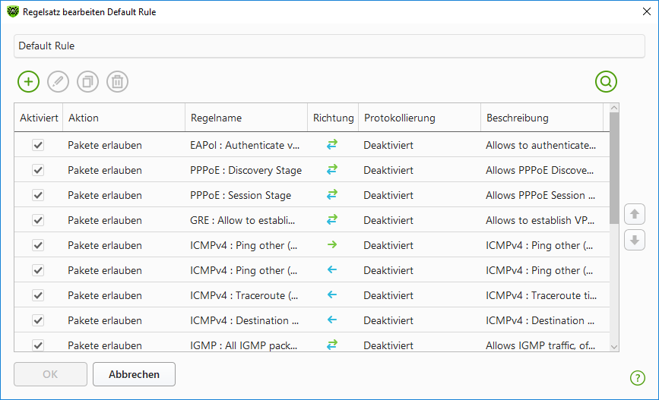Toggle the PPPoE Session Stage checkbox
Viewport: 659px width, 400px height.
pos(38,195)
